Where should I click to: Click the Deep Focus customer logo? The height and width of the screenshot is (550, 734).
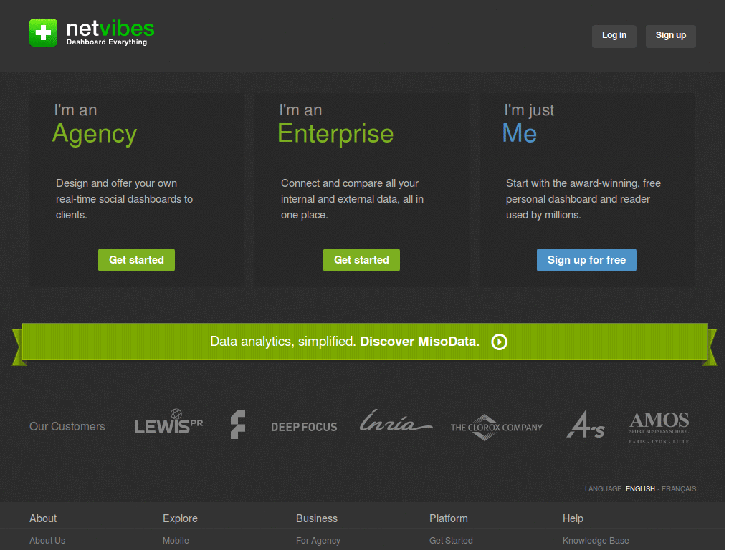point(304,427)
